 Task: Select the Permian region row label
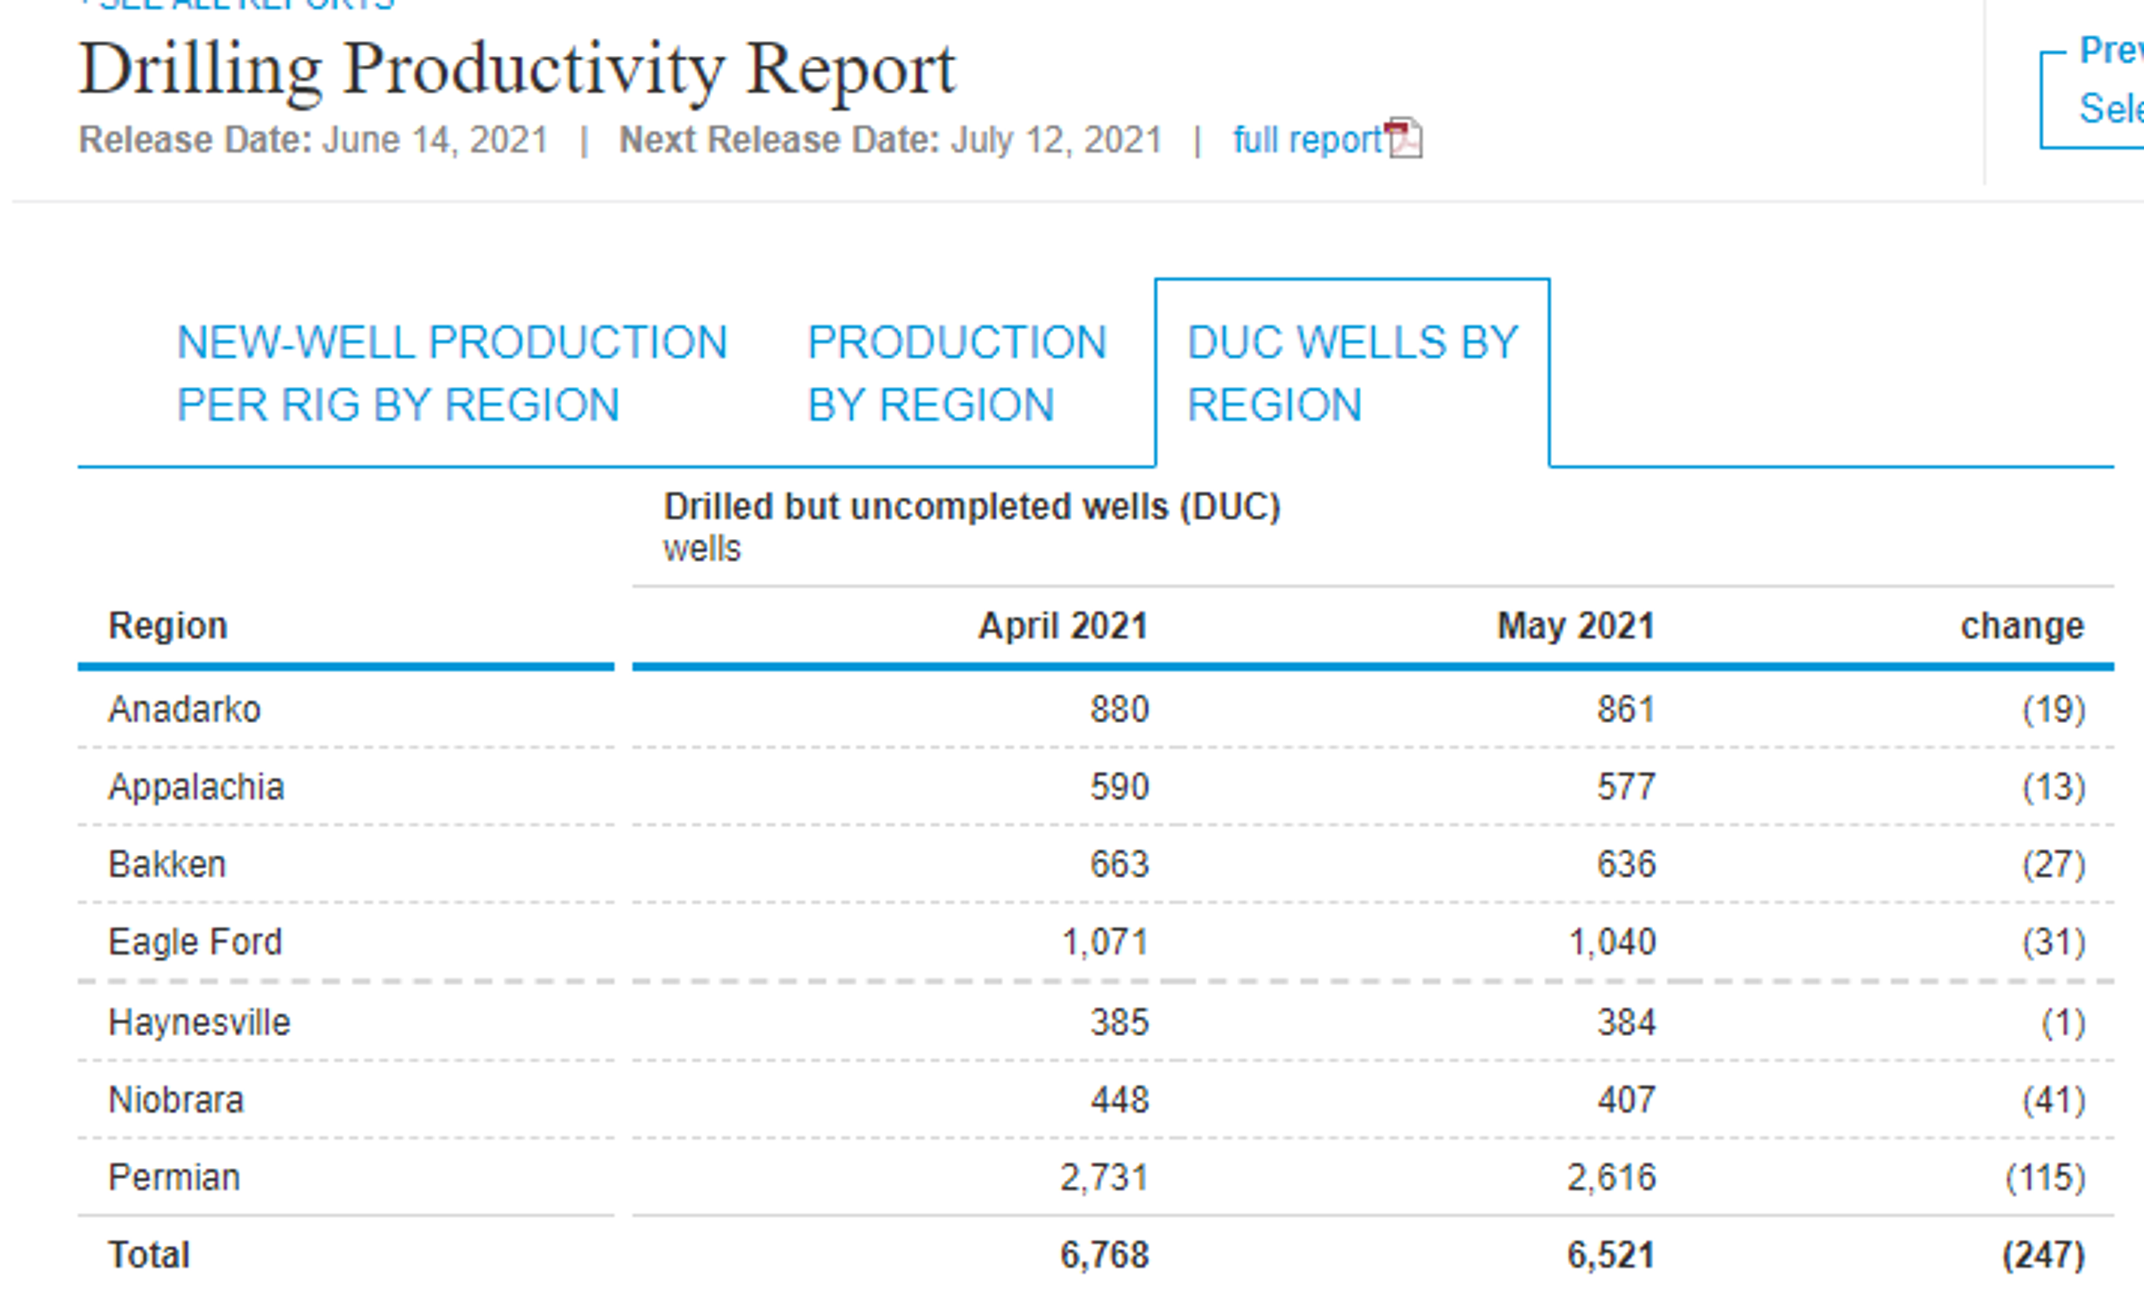174,1177
